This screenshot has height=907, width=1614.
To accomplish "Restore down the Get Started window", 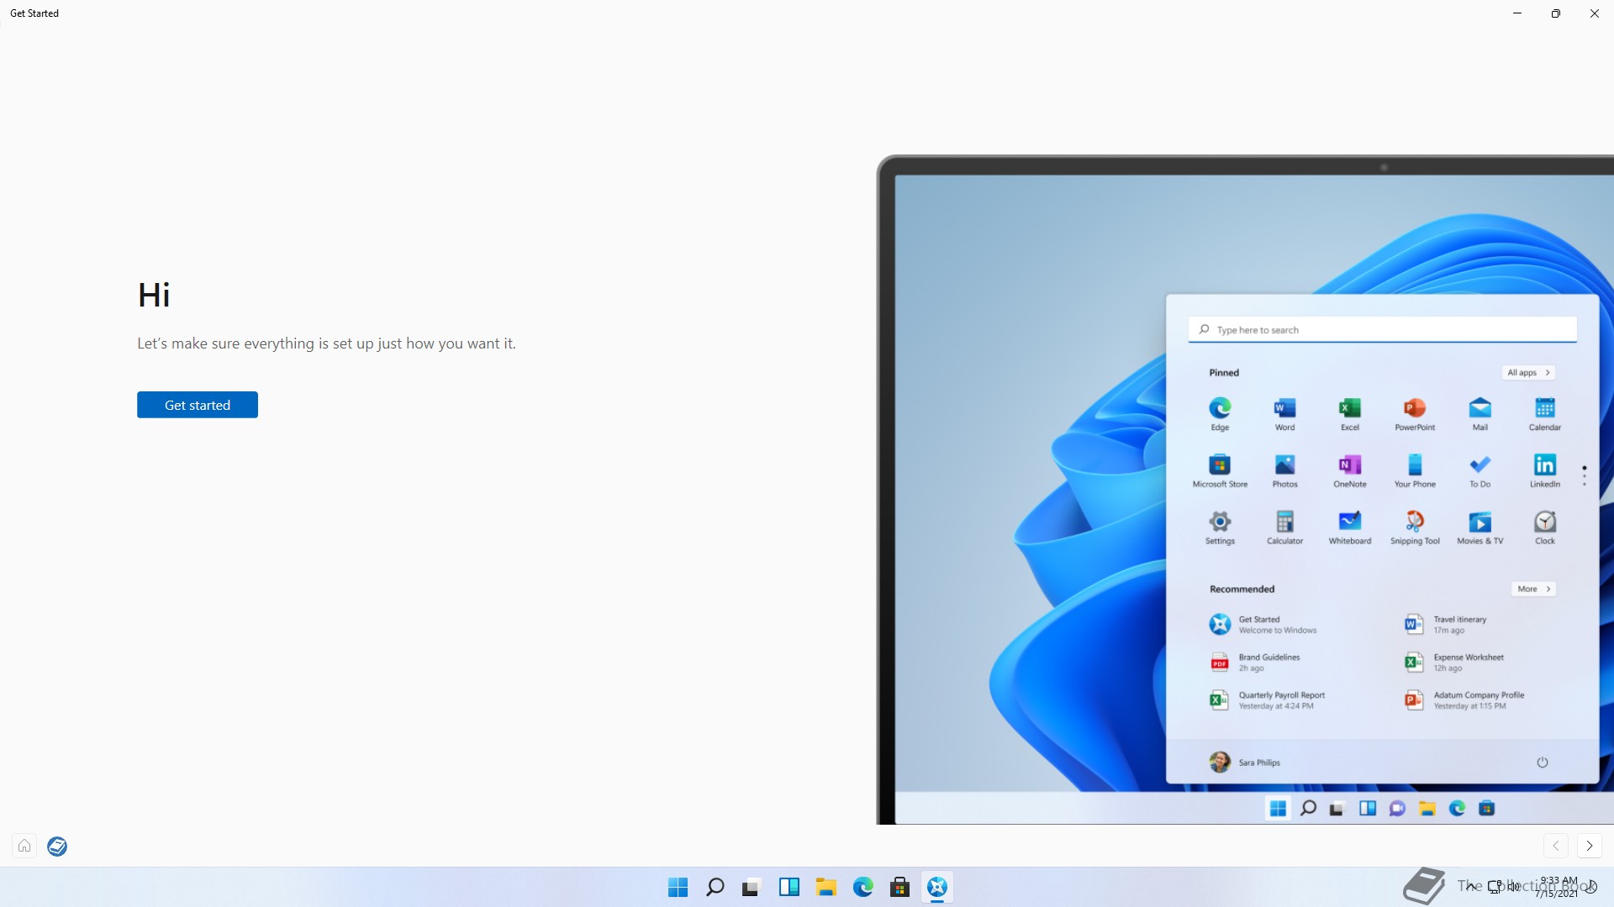I will click(1555, 13).
